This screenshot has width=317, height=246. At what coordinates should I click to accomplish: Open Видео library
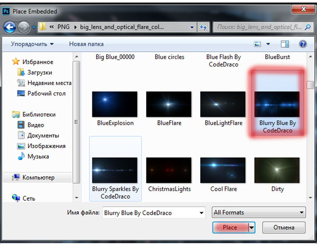click(x=35, y=125)
